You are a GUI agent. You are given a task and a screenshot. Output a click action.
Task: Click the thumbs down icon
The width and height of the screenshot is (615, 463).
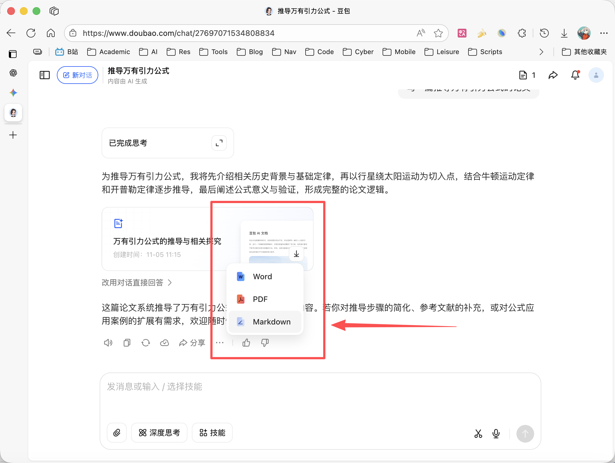click(x=265, y=343)
